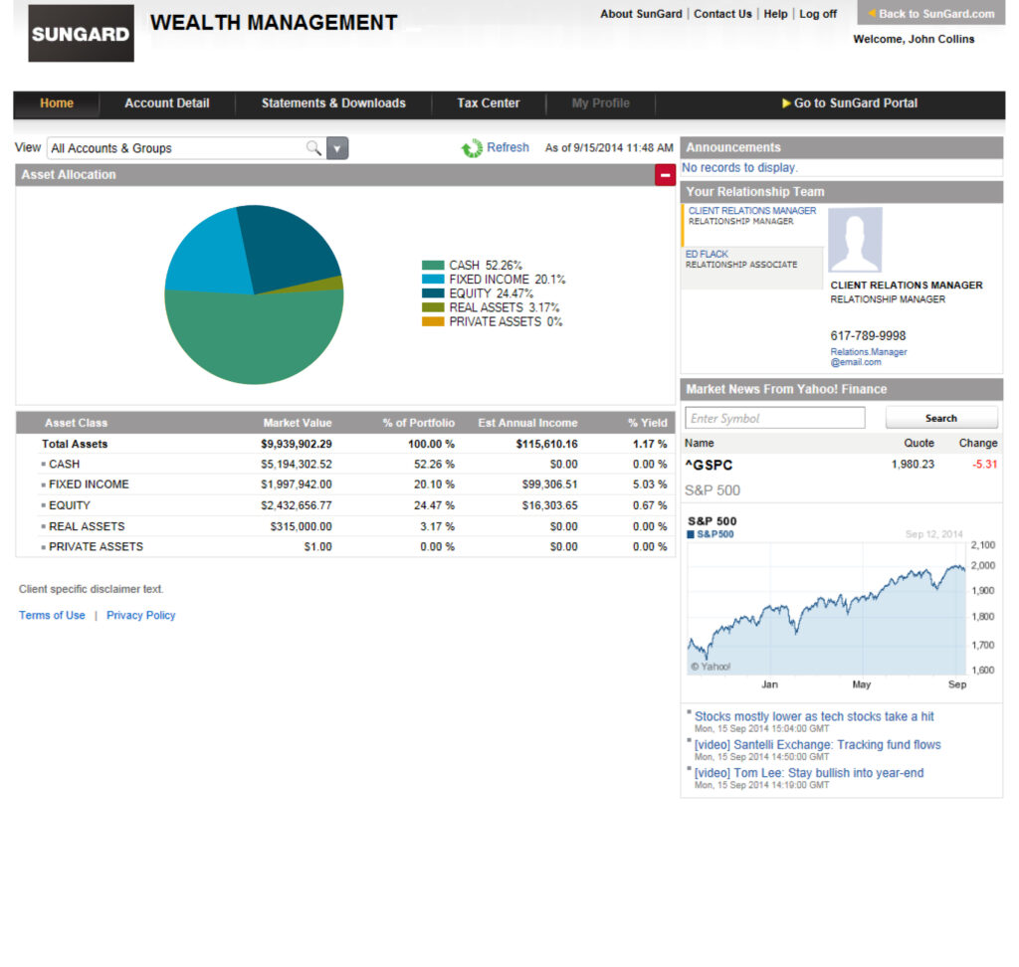Click the S&P500 blue legend marker
Viewport: 1019px width, 967px height.
tap(691, 534)
